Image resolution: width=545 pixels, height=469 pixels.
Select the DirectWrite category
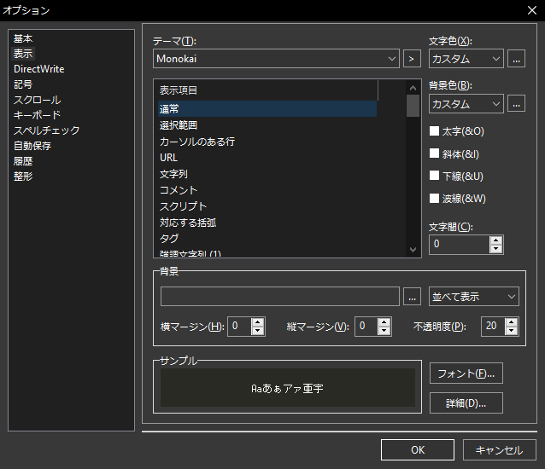tap(39, 69)
